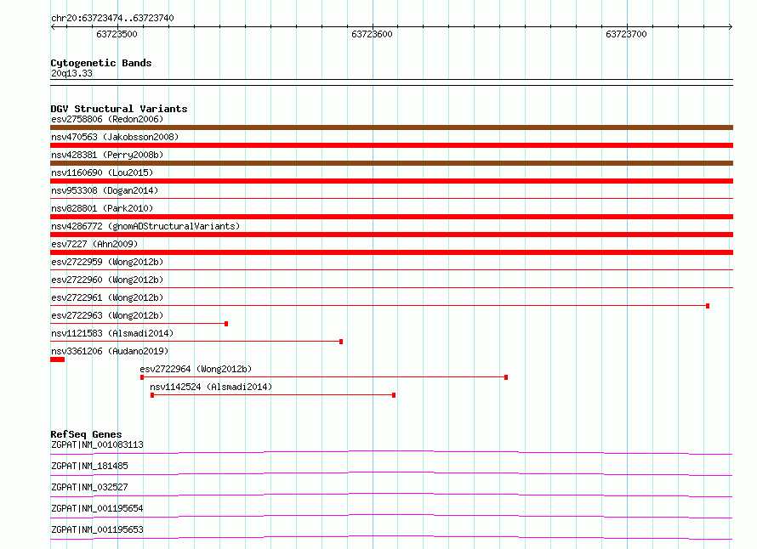Select variant nsv828801 (Park2010) label

point(102,208)
